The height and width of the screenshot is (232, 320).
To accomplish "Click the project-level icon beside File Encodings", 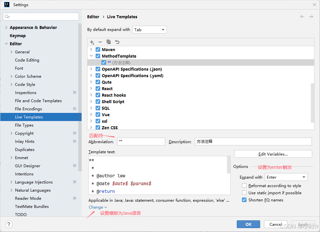I will pos(75,109).
